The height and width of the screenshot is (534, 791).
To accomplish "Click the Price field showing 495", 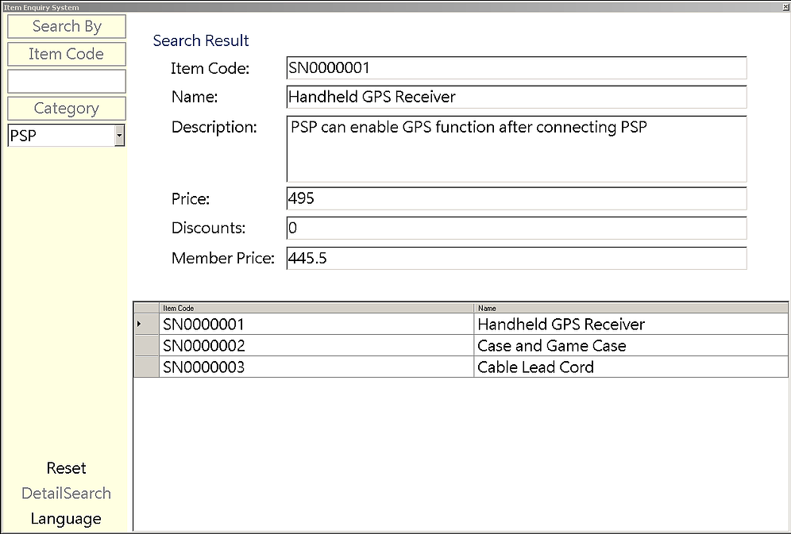I will coord(516,198).
